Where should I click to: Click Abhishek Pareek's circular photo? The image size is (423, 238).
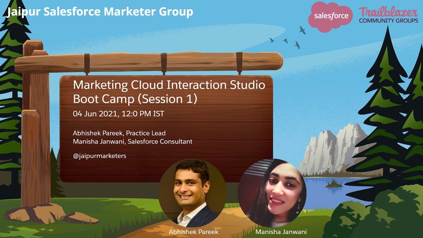point(193,193)
